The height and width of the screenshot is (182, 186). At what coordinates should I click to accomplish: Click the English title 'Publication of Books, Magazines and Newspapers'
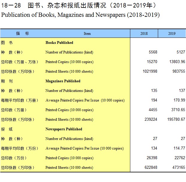[x=63, y=15]
